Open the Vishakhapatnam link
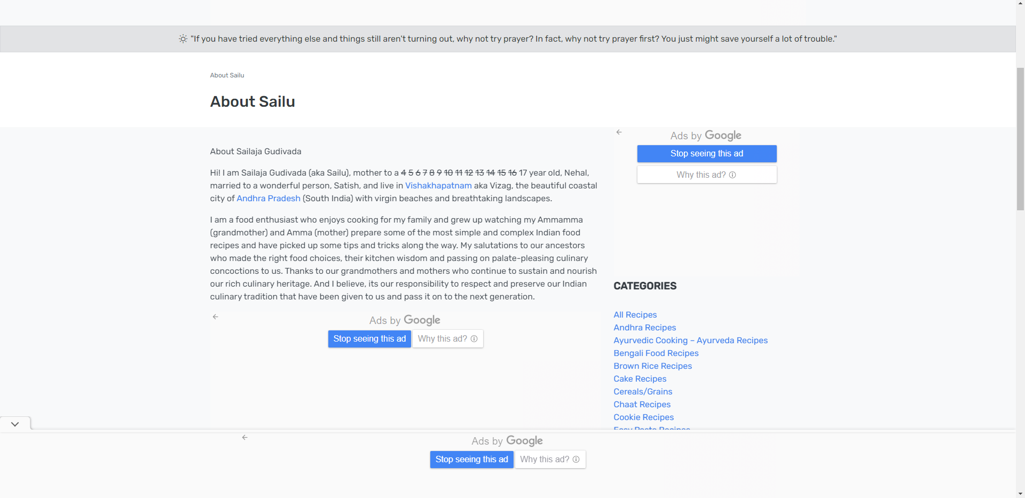The width and height of the screenshot is (1025, 498). point(438,186)
